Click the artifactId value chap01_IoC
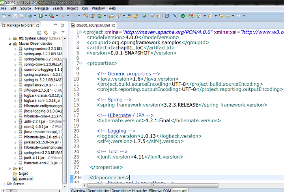Viewport: 284px width, 192px height. 129,48
